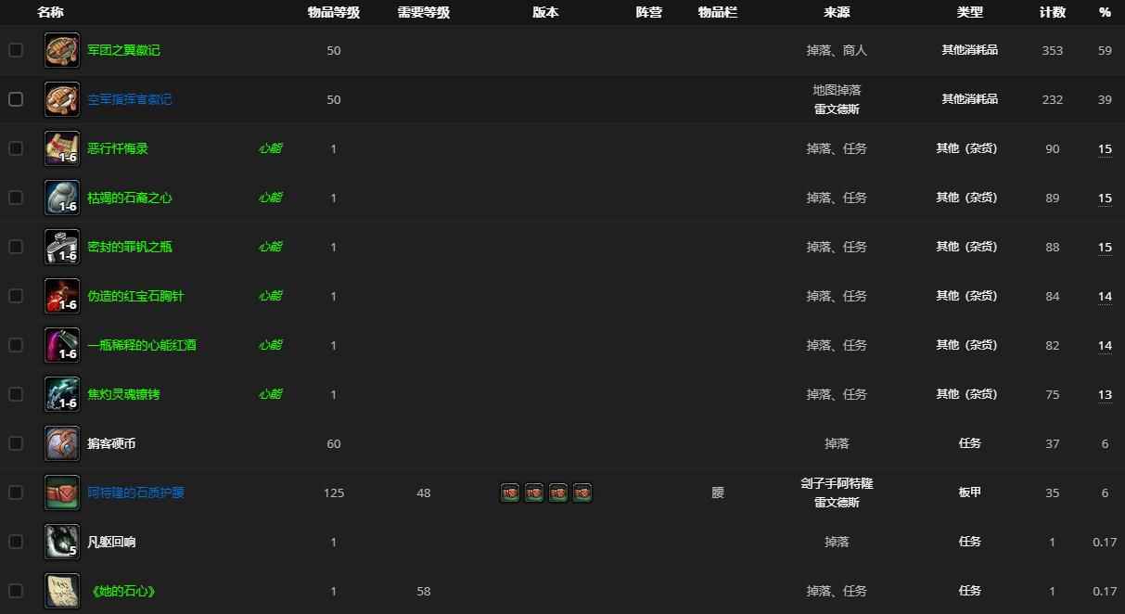Open the 《她的石心》 item link

tap(121, 591)
